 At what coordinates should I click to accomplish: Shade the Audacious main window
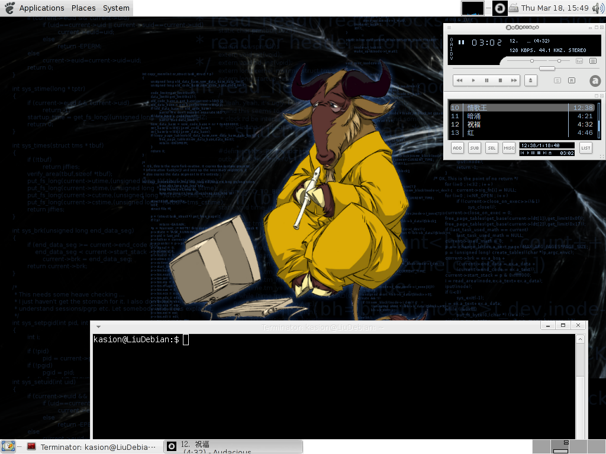tap(597, 27)
